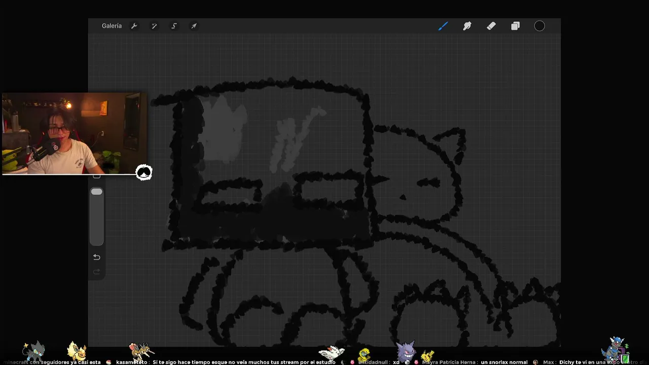The width and height of the screenshot is (649, 365).
Task: Activate the Selection S-shaped tool
Action: point(174,26)
